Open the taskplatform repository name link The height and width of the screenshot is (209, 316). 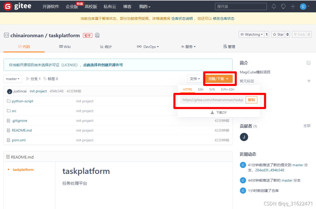pyautogui.click(x=64, y=35)
